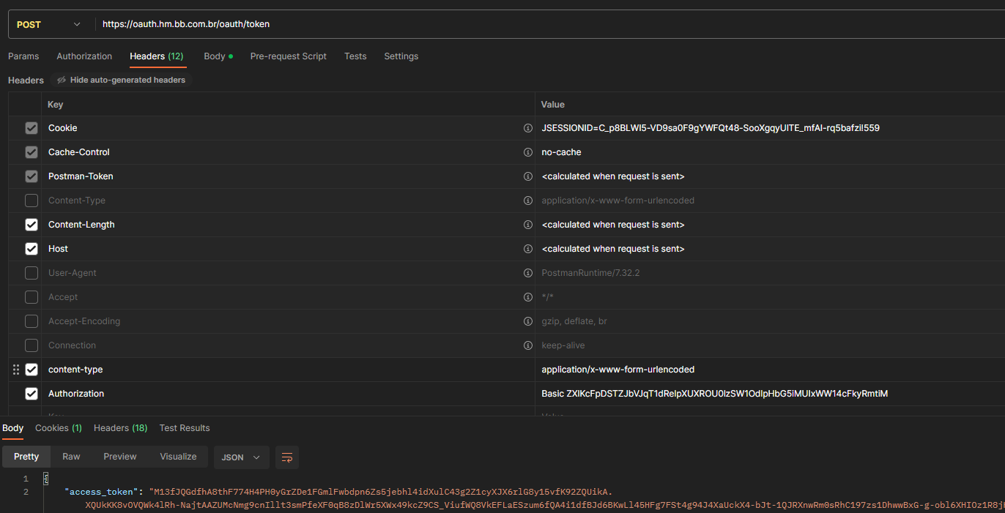The image size is (1005, 513).
Task: Enable the disabled Content-Type header checkbox
Action: pos(31,201)
